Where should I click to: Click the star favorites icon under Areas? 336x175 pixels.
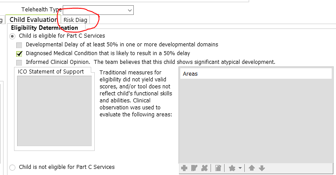[232, 168]
